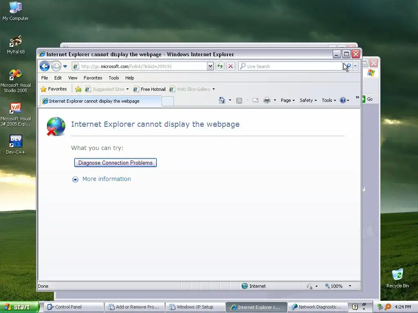Open the Favorites menu in menu bar

tap(93, 78)
